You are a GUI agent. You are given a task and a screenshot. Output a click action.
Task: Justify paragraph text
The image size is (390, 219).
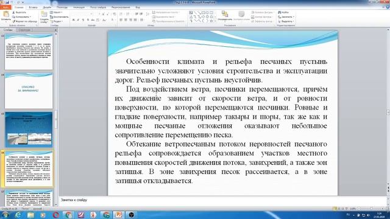135,20
